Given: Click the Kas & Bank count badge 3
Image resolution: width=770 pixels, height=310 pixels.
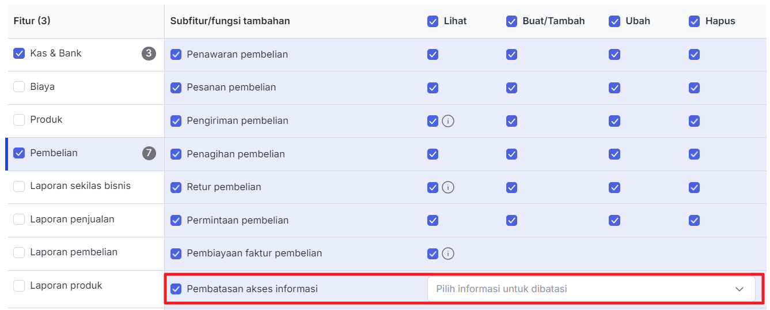Looking at the screenshot, I should (x=149, y=54).
